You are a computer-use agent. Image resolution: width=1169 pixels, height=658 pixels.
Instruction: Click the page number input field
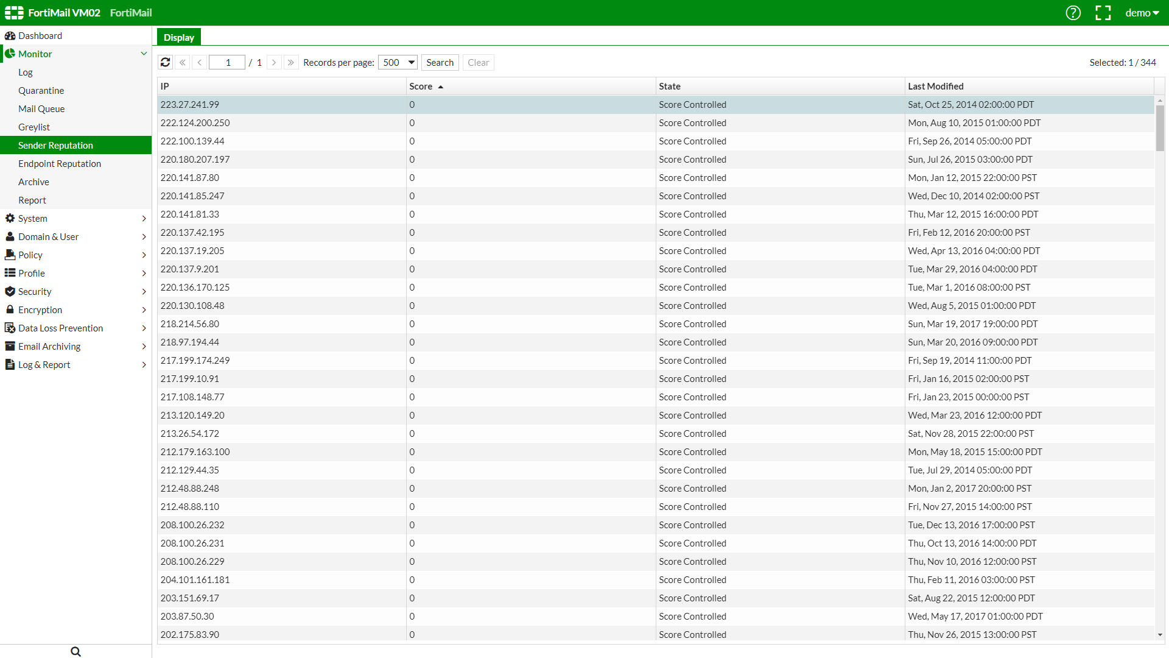(227, 62)
